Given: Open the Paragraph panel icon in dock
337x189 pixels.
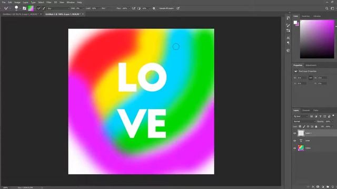Looking at the screenshot, I should coord(288,43).
